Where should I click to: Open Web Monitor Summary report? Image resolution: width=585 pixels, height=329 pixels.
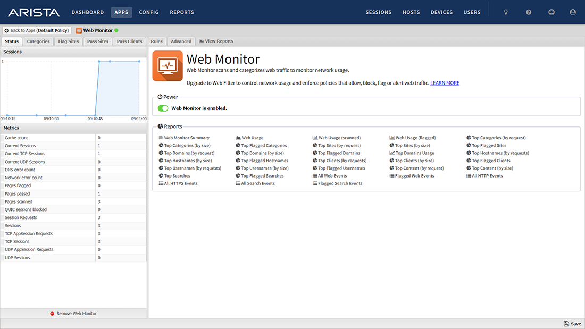184,138
